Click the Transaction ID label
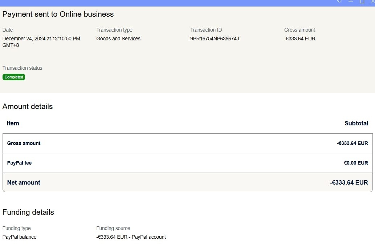Screen dimensions: 375x246 [x=206, y=30]
